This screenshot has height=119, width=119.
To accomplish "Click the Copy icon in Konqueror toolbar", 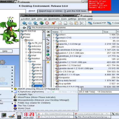I will pos(71,23).
